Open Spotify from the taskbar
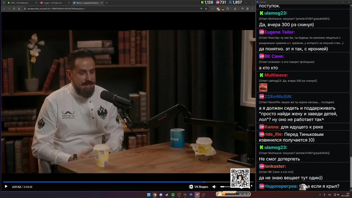Screen dimensions: 352x198 [173, 195]
